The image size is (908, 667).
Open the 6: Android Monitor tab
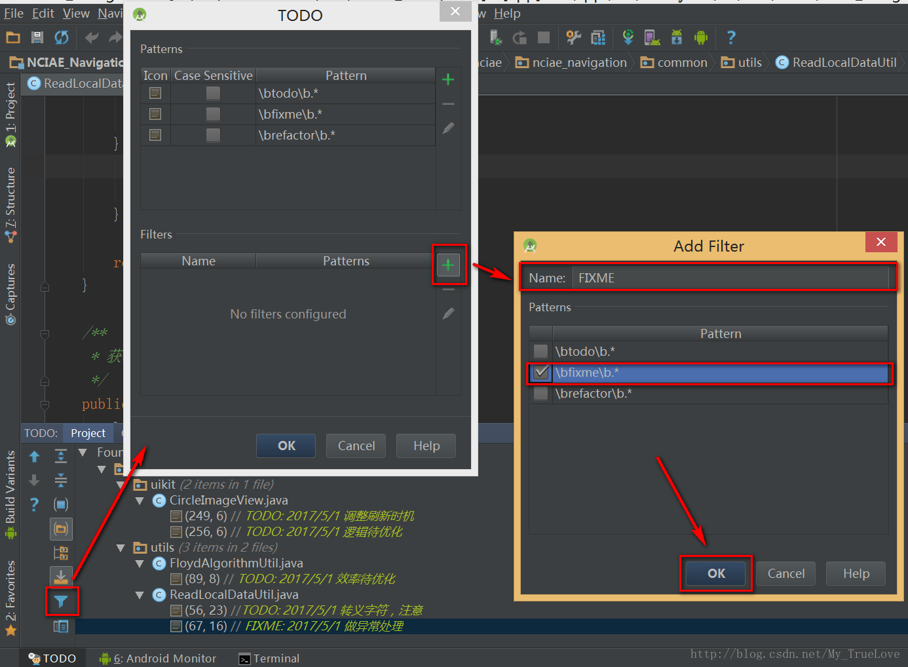(157, 658)
